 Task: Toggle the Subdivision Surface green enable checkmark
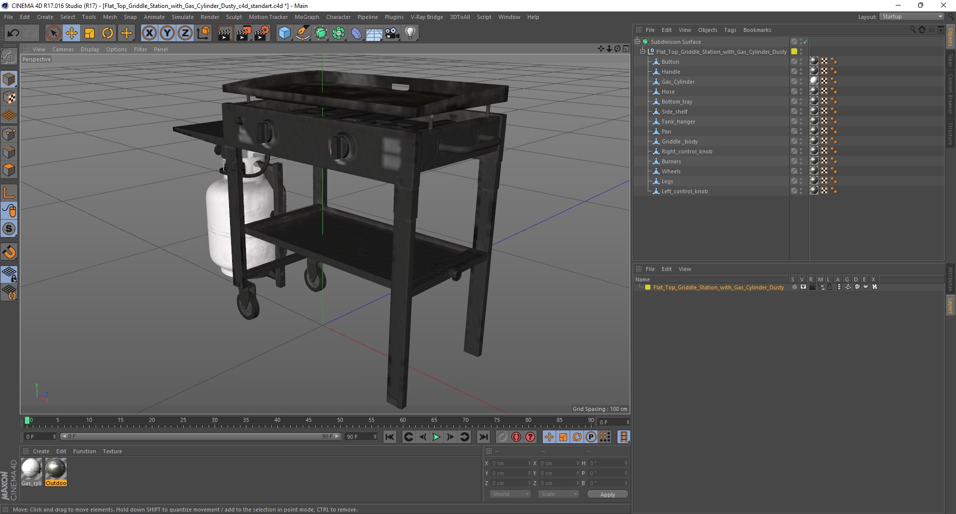(805, 42)
